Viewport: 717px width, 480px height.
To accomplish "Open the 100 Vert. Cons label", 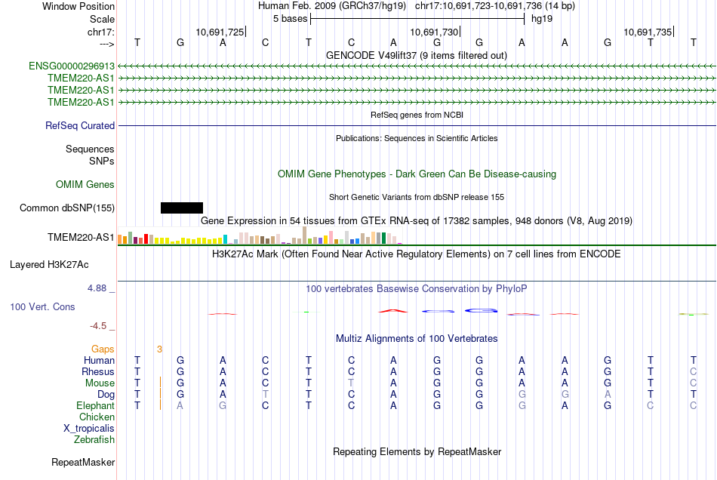I will [42, 306].
